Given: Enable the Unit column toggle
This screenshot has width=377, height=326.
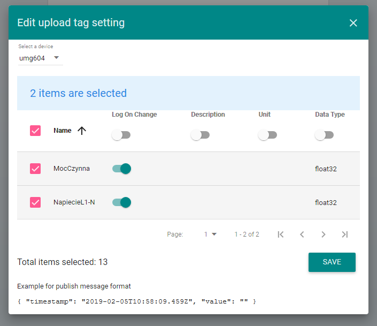Looking at the screenshot, I should tap(267, 135).
